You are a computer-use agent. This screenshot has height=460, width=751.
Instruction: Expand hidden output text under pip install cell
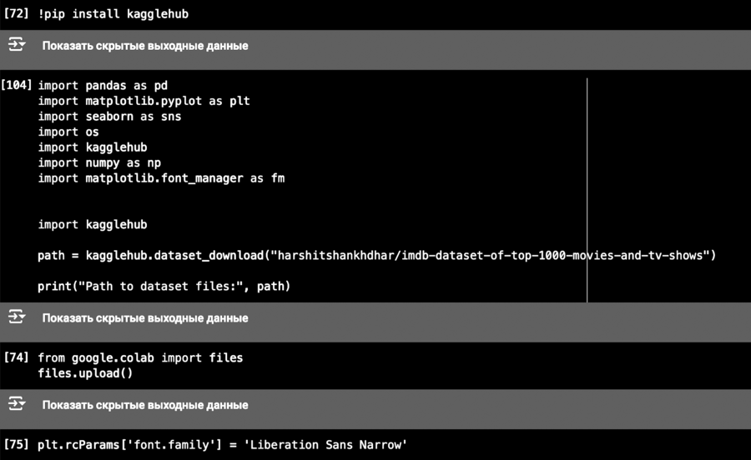(x=145, y=46)
